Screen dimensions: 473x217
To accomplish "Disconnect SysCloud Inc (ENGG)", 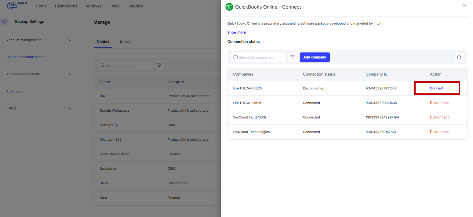I will [x=439, y=117].
